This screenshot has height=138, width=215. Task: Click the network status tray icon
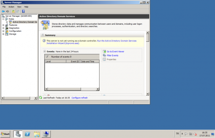190,134
